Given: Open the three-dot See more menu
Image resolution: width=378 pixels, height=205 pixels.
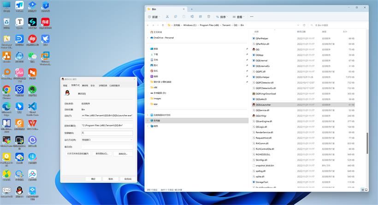Looking at the screenshot, I should click(x=252, y=17).
